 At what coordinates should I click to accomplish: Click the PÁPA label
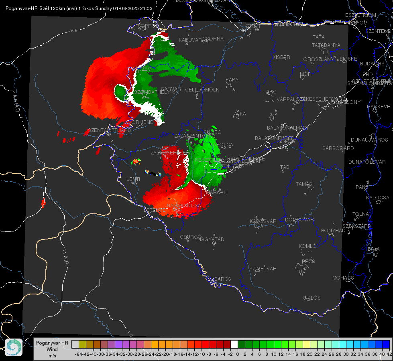[x=232, y=80]
